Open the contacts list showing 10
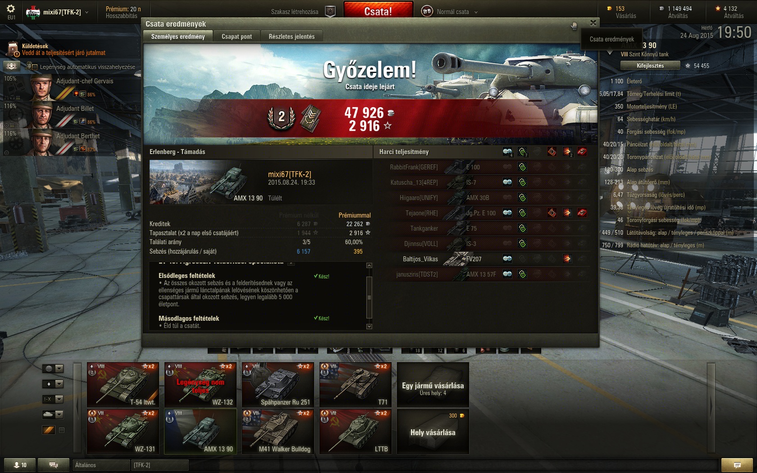This screenshot has width=757, height=473. click(20, 465)
